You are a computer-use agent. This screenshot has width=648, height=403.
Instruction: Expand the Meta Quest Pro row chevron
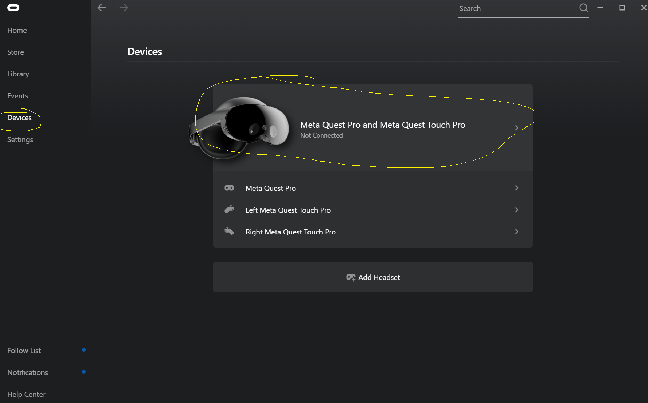(516, 188)
